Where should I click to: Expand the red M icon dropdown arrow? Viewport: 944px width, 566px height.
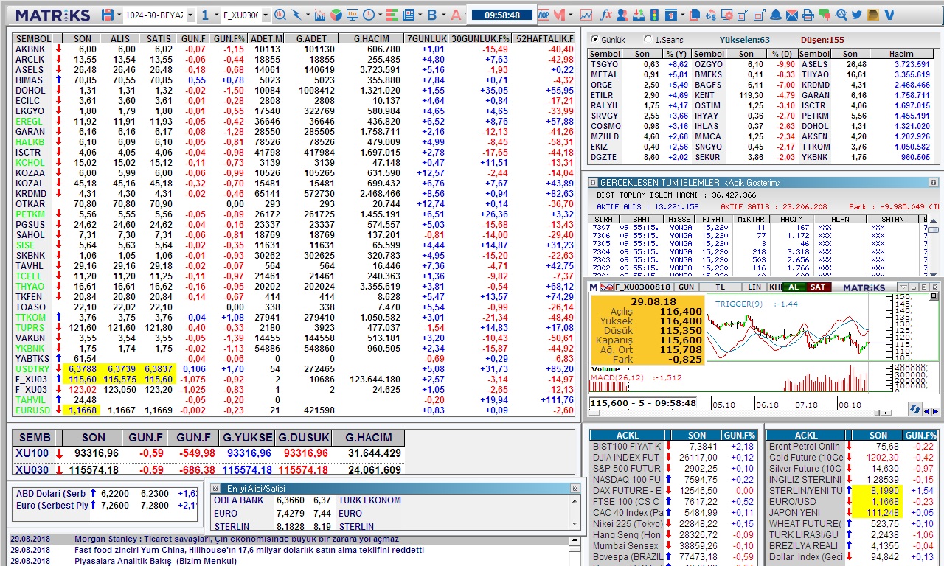570,15
